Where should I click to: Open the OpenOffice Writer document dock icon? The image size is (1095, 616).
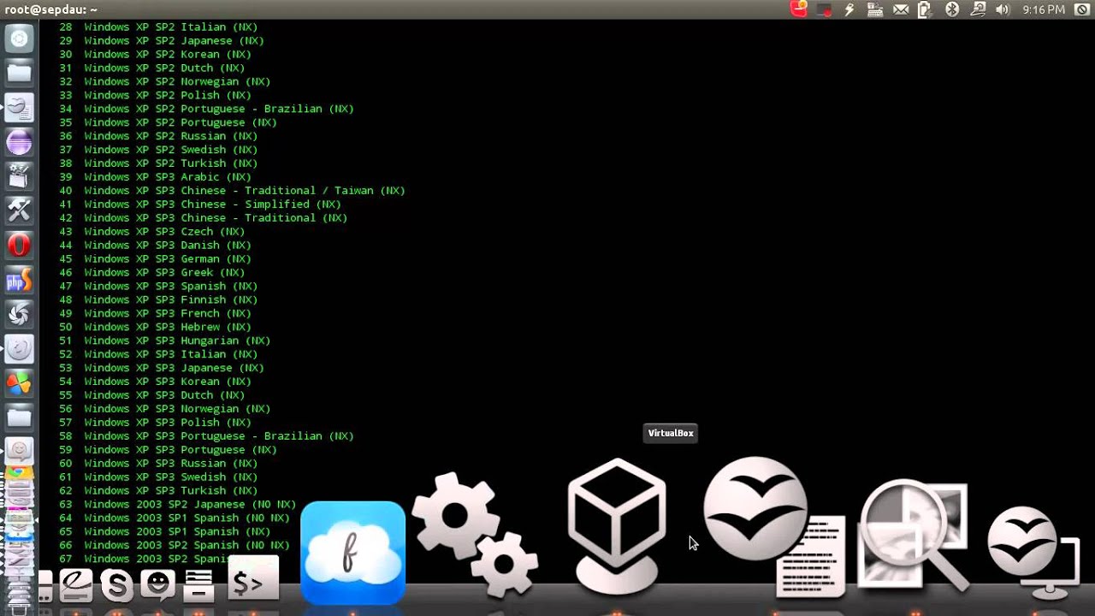(774, 528)
